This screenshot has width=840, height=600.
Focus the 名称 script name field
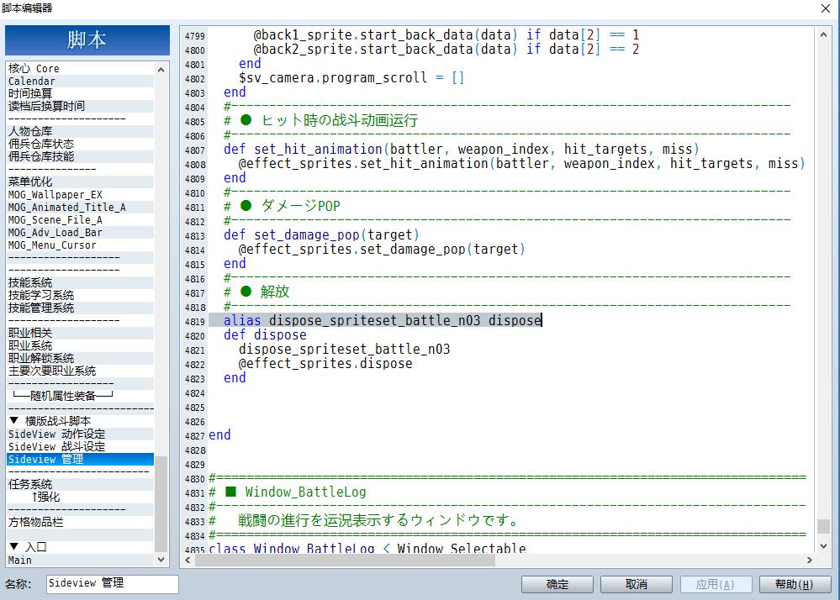[x=113, y=583]
